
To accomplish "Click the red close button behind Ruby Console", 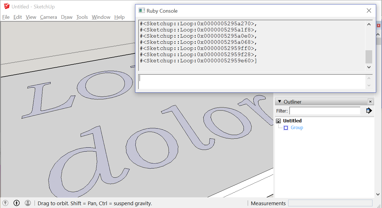I will click(378, 26).
